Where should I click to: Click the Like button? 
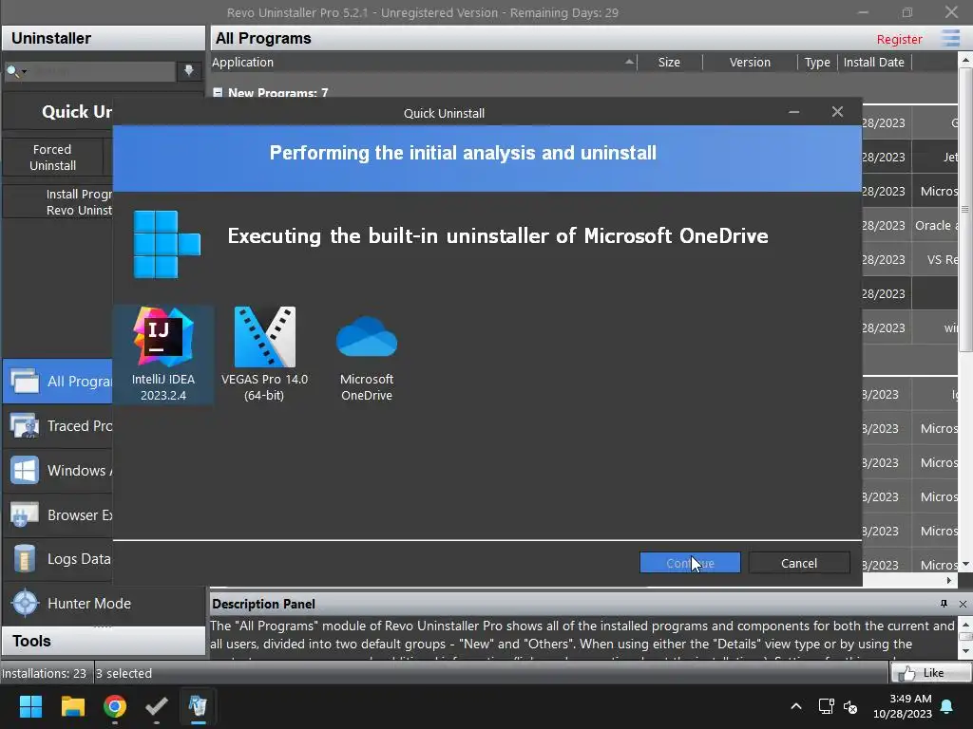(930, 673)
